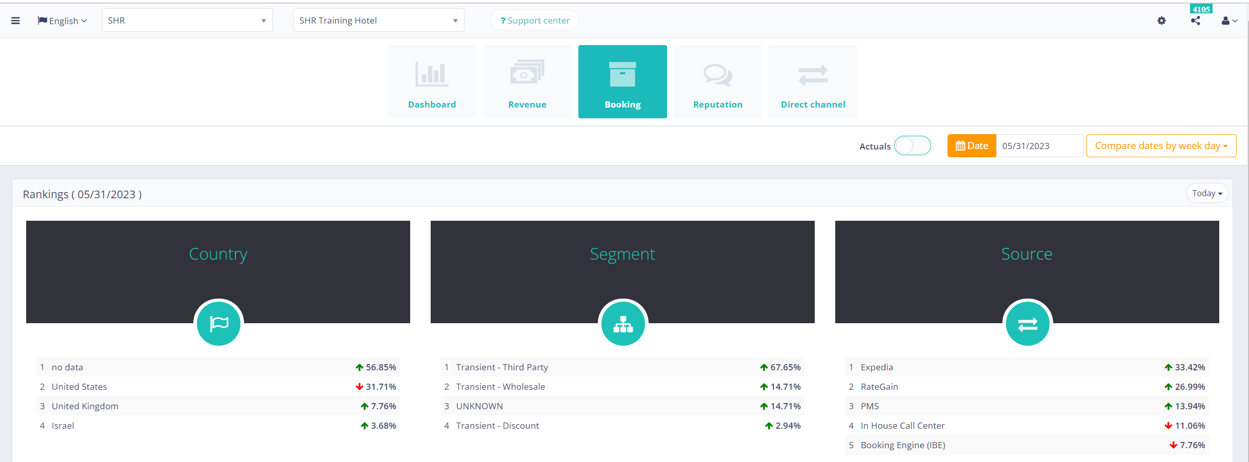
Task: Open settings gear icon
Action: pos(1161,20)
